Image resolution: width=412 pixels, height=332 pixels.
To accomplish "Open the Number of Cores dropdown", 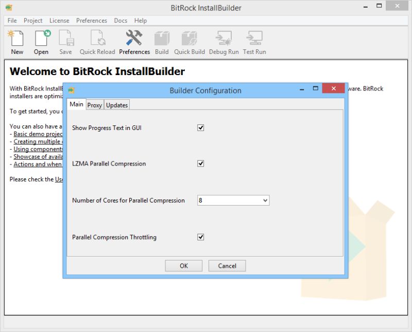I will pyautogui.click(x=233, y=200).
